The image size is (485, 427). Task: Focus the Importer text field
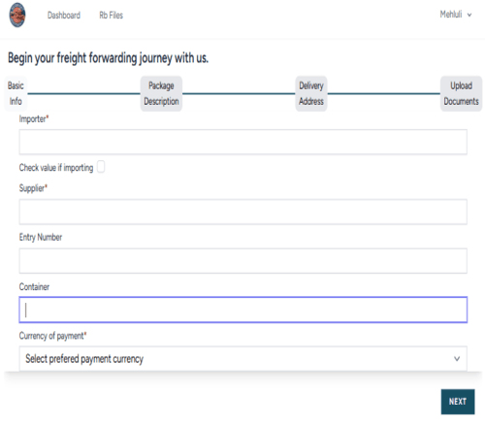point(242,142)
